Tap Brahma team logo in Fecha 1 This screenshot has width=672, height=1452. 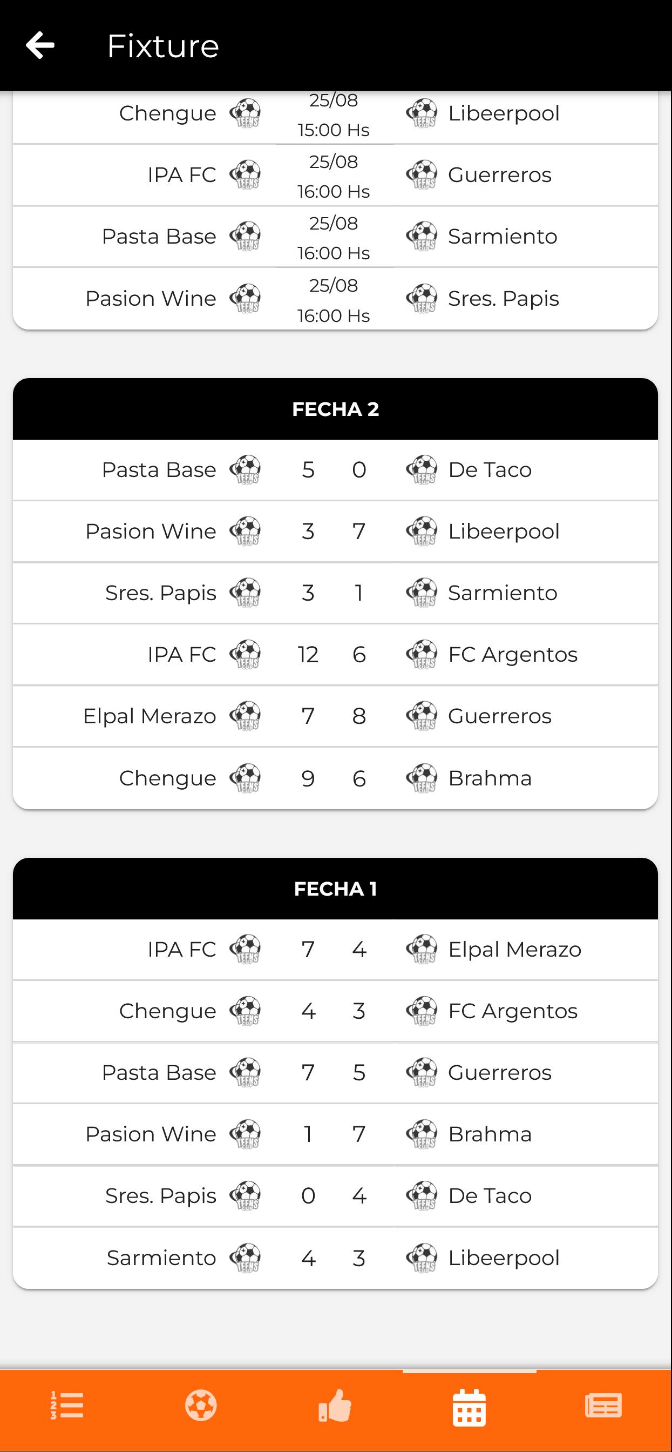coord(422,1134)
